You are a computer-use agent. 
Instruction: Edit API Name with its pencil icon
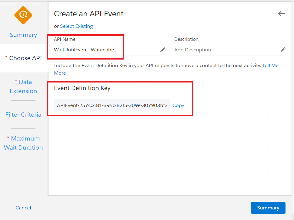162,50
